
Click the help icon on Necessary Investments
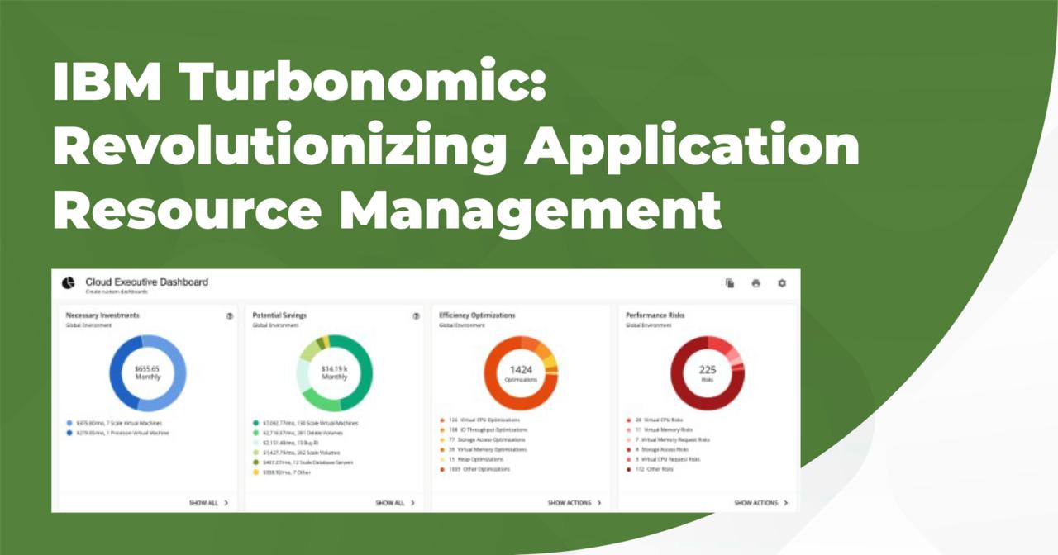coord(229,315)
